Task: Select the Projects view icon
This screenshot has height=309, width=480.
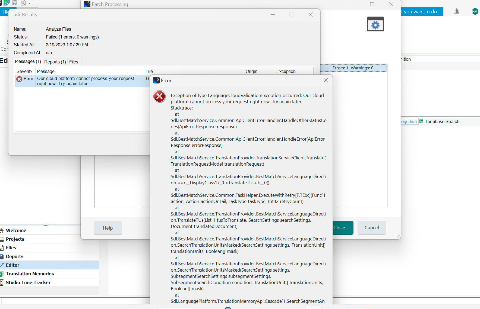Action: click(x=2, y=239)
